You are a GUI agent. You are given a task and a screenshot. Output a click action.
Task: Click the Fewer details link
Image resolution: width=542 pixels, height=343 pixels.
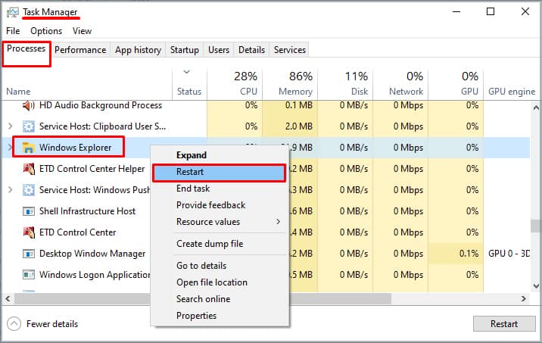coord(52,324)
